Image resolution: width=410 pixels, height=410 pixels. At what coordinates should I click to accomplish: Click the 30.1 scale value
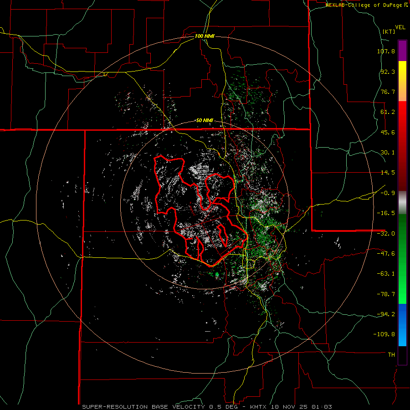(388, 153)
